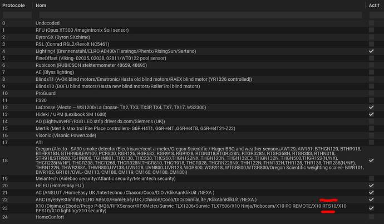Select the ARC (ByeByeStandBy) protocol row
Image resolution: width=384 pixels, height=224 pixels.
(x=139, y=199)
